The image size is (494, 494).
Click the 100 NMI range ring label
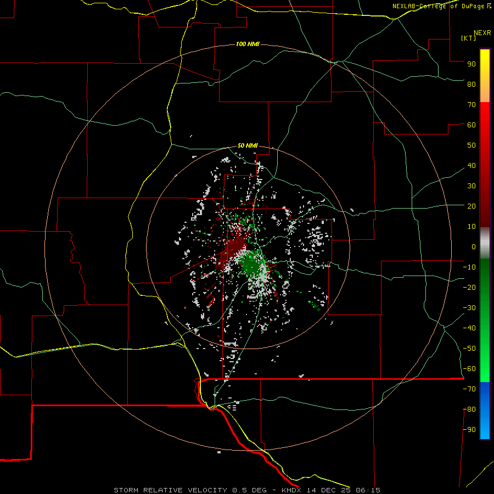pyautogui.click(x=248, y=44)
